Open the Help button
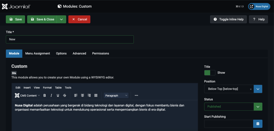The height and width of the screenshot is (131, 274). pyautogui.click(x=258, y=20)
